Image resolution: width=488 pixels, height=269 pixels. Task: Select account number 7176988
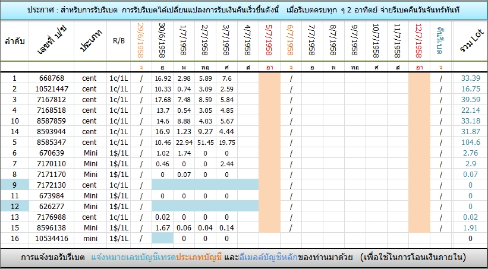(52, 217)
